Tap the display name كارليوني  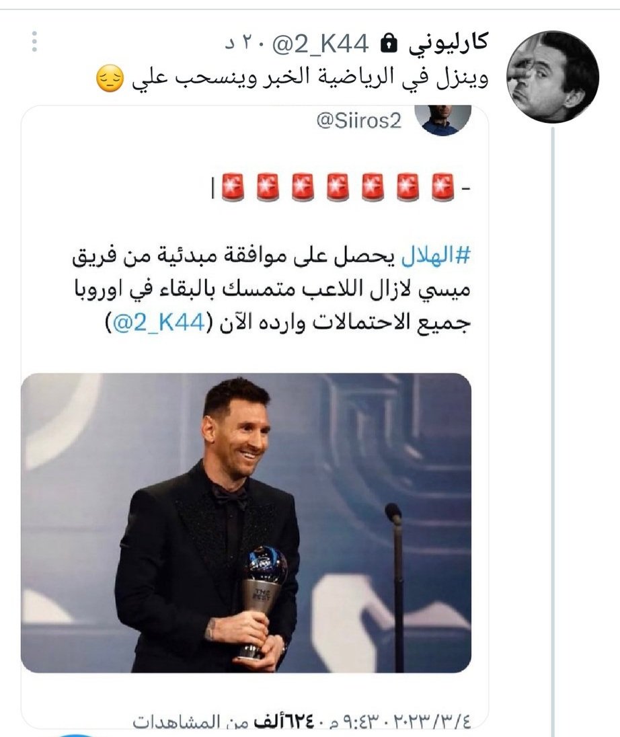point(447,44)
